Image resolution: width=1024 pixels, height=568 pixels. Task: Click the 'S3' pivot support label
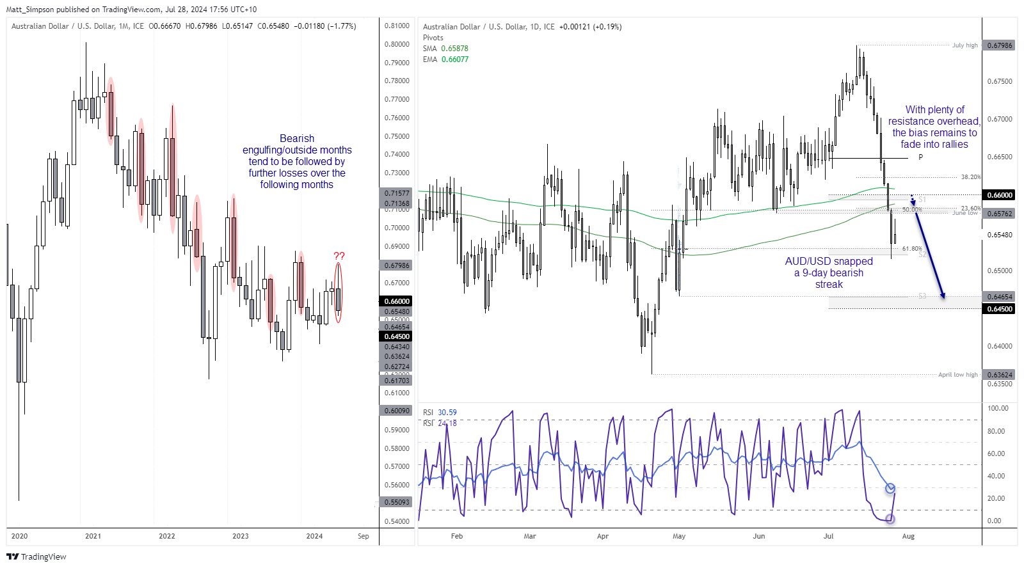[922, 296]
